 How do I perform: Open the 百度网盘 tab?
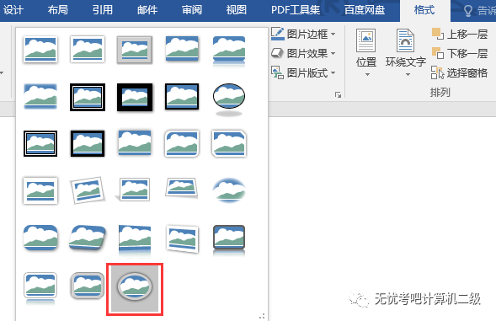[x=365, y=10]
